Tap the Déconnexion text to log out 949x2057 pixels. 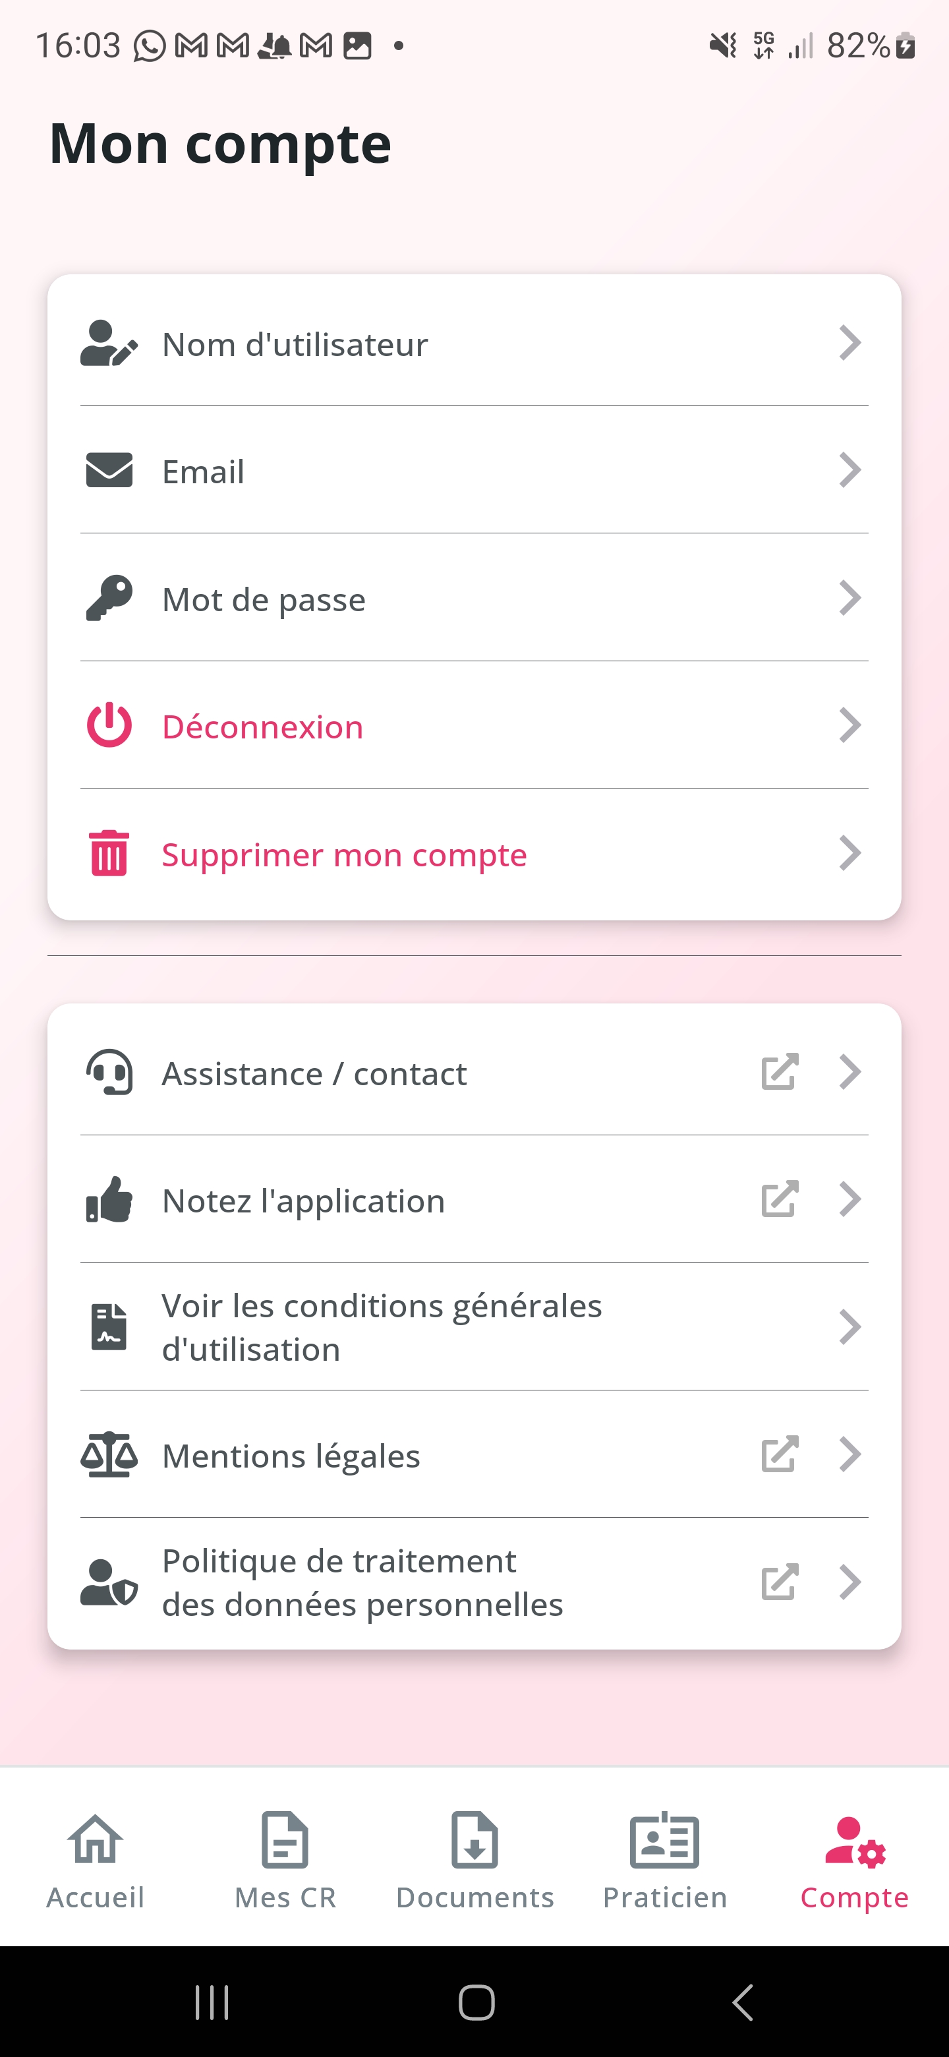[x=262, y=727]
